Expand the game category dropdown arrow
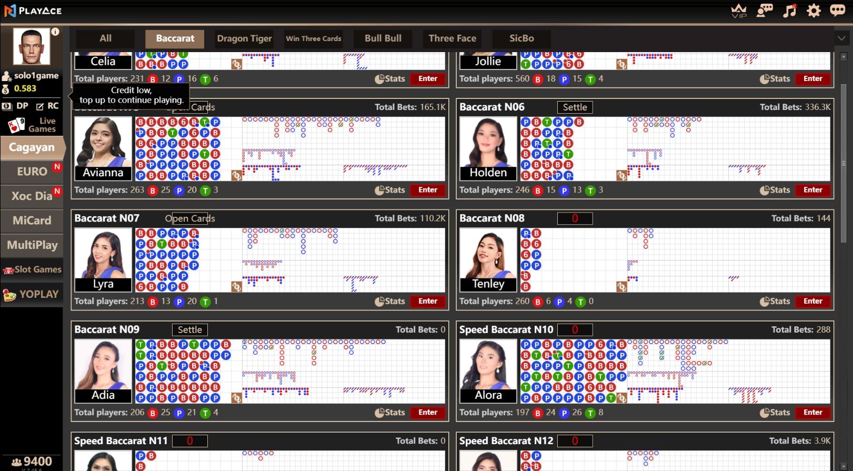 point(841,38)
